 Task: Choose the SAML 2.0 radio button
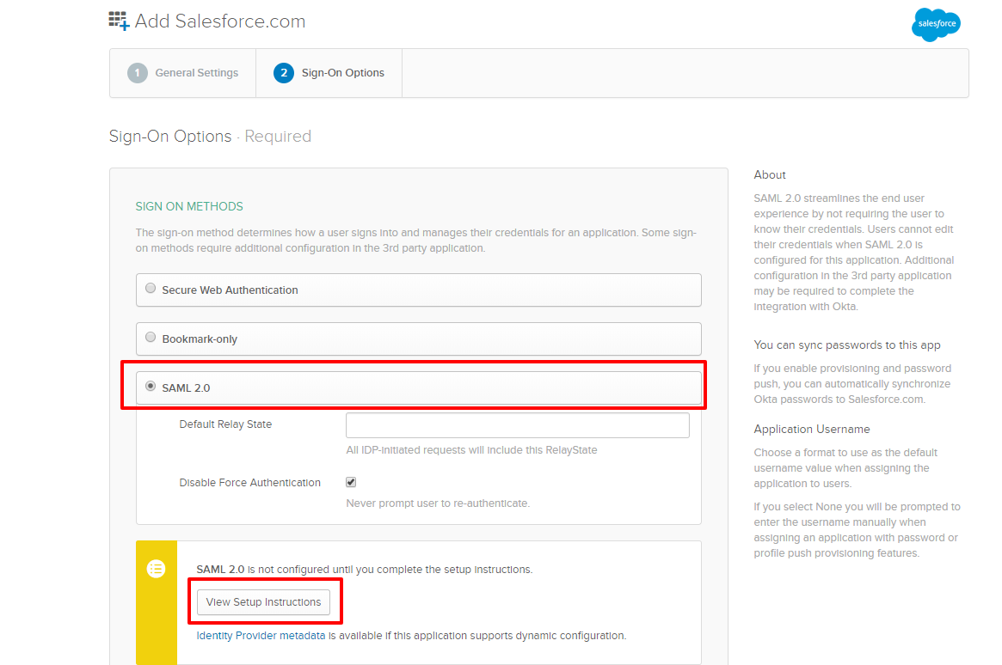(x=151, y=387)
